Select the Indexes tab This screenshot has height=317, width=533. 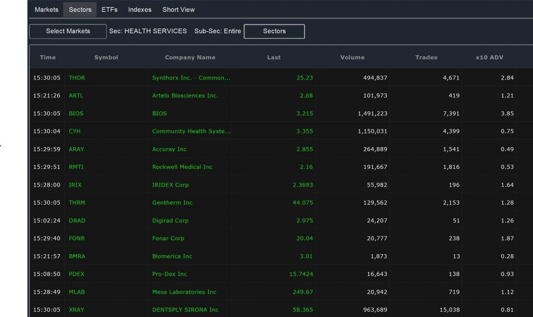[x=139, y=9]
